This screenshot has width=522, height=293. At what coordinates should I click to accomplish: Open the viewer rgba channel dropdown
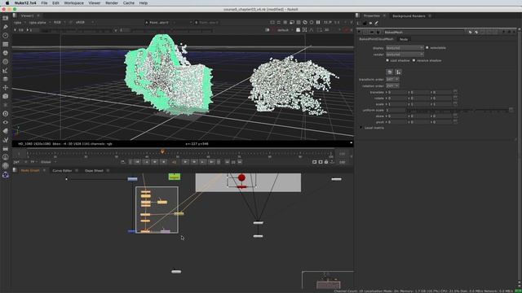coord(20,22)
